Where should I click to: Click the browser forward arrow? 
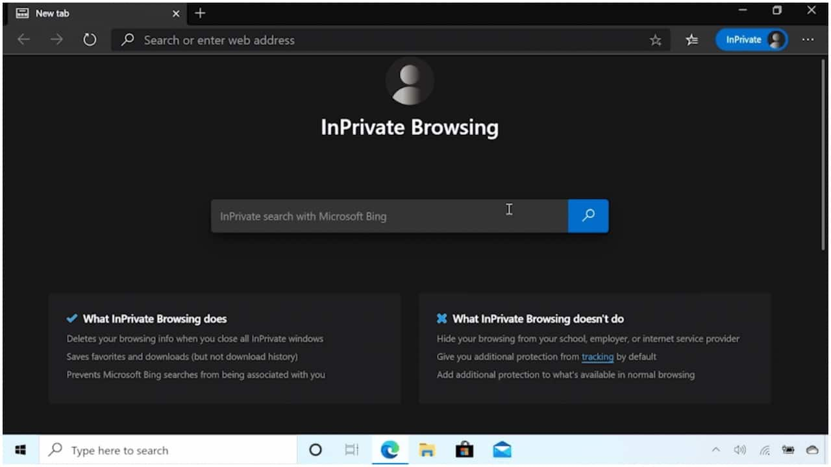[56, 40]
